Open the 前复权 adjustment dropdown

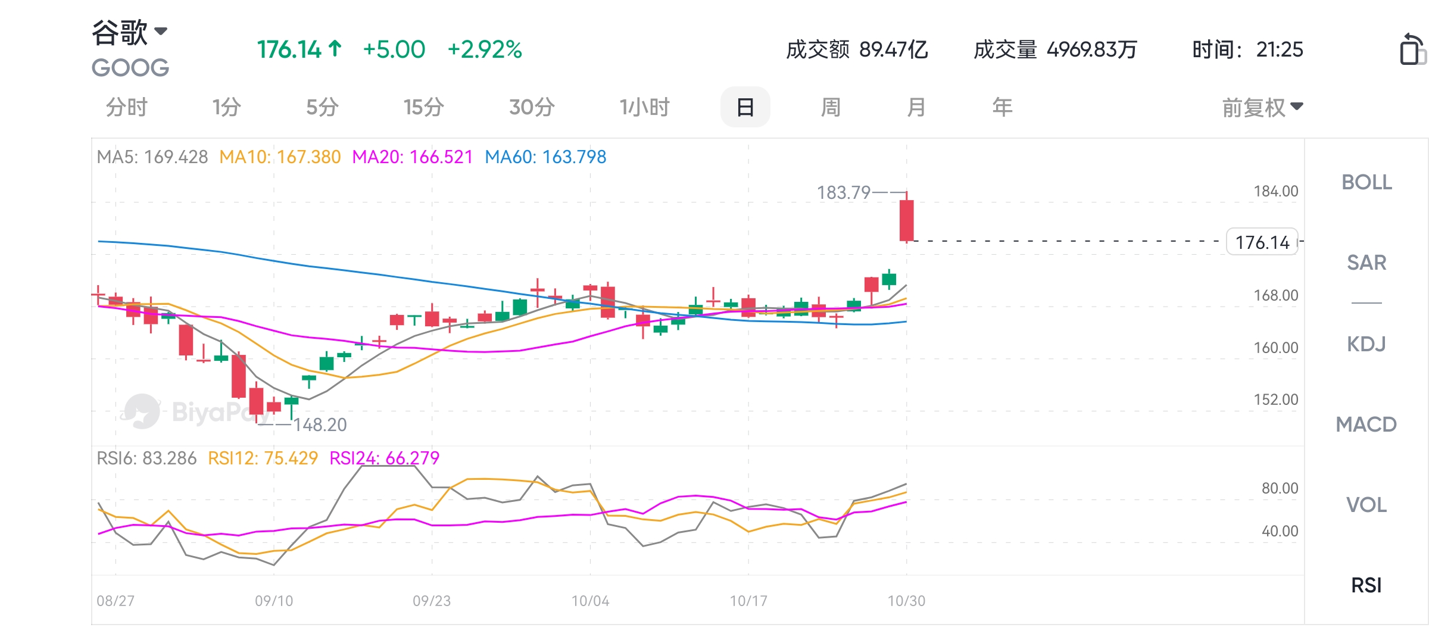click(x=1262, y=108)
